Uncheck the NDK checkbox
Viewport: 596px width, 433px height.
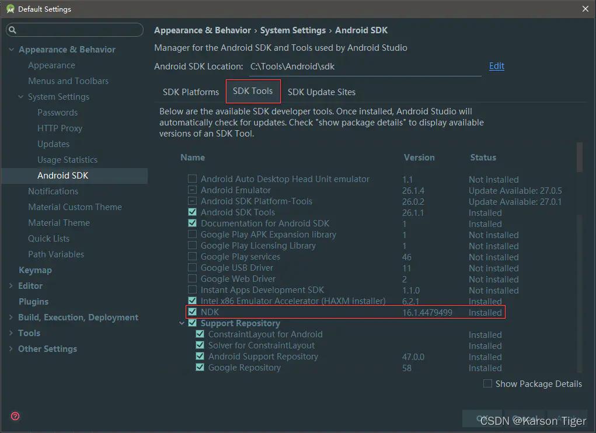[192, 312]
